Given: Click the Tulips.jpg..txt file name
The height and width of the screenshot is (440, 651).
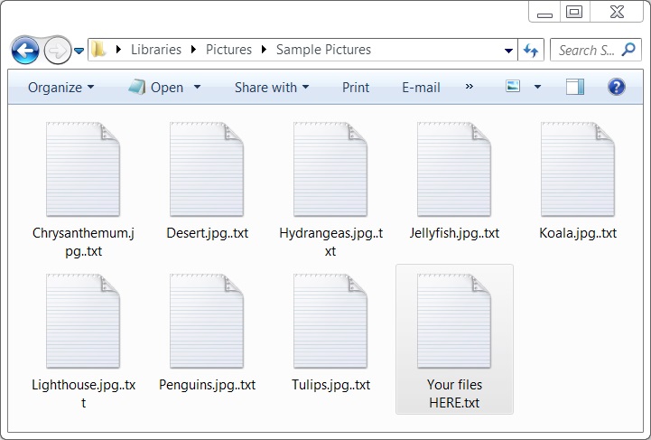Looking at the screenshot, I should point(330,385).
